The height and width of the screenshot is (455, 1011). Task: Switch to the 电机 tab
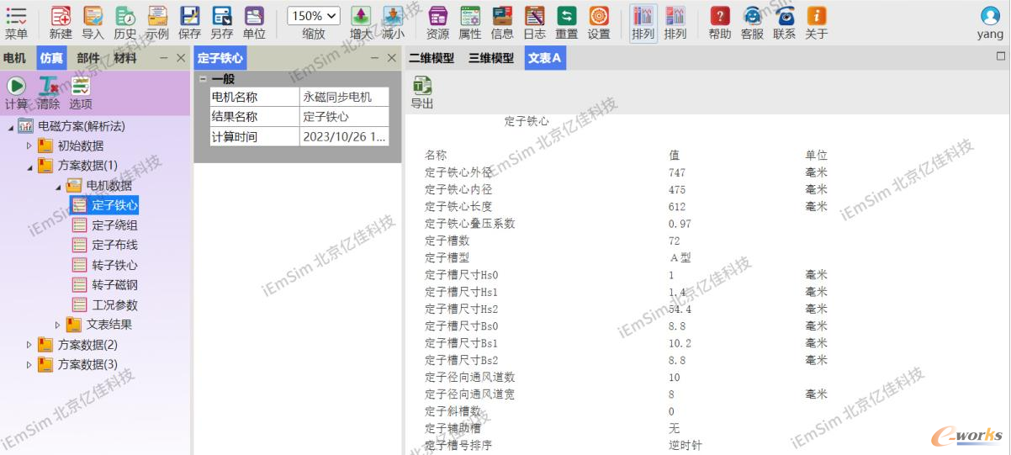point(14,58)
